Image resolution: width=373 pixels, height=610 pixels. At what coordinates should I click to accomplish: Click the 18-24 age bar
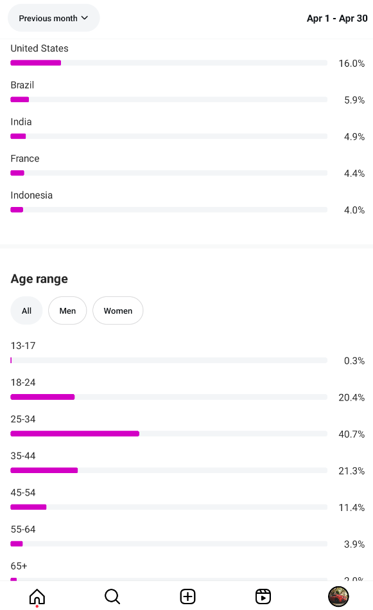(x=169, y=397)
